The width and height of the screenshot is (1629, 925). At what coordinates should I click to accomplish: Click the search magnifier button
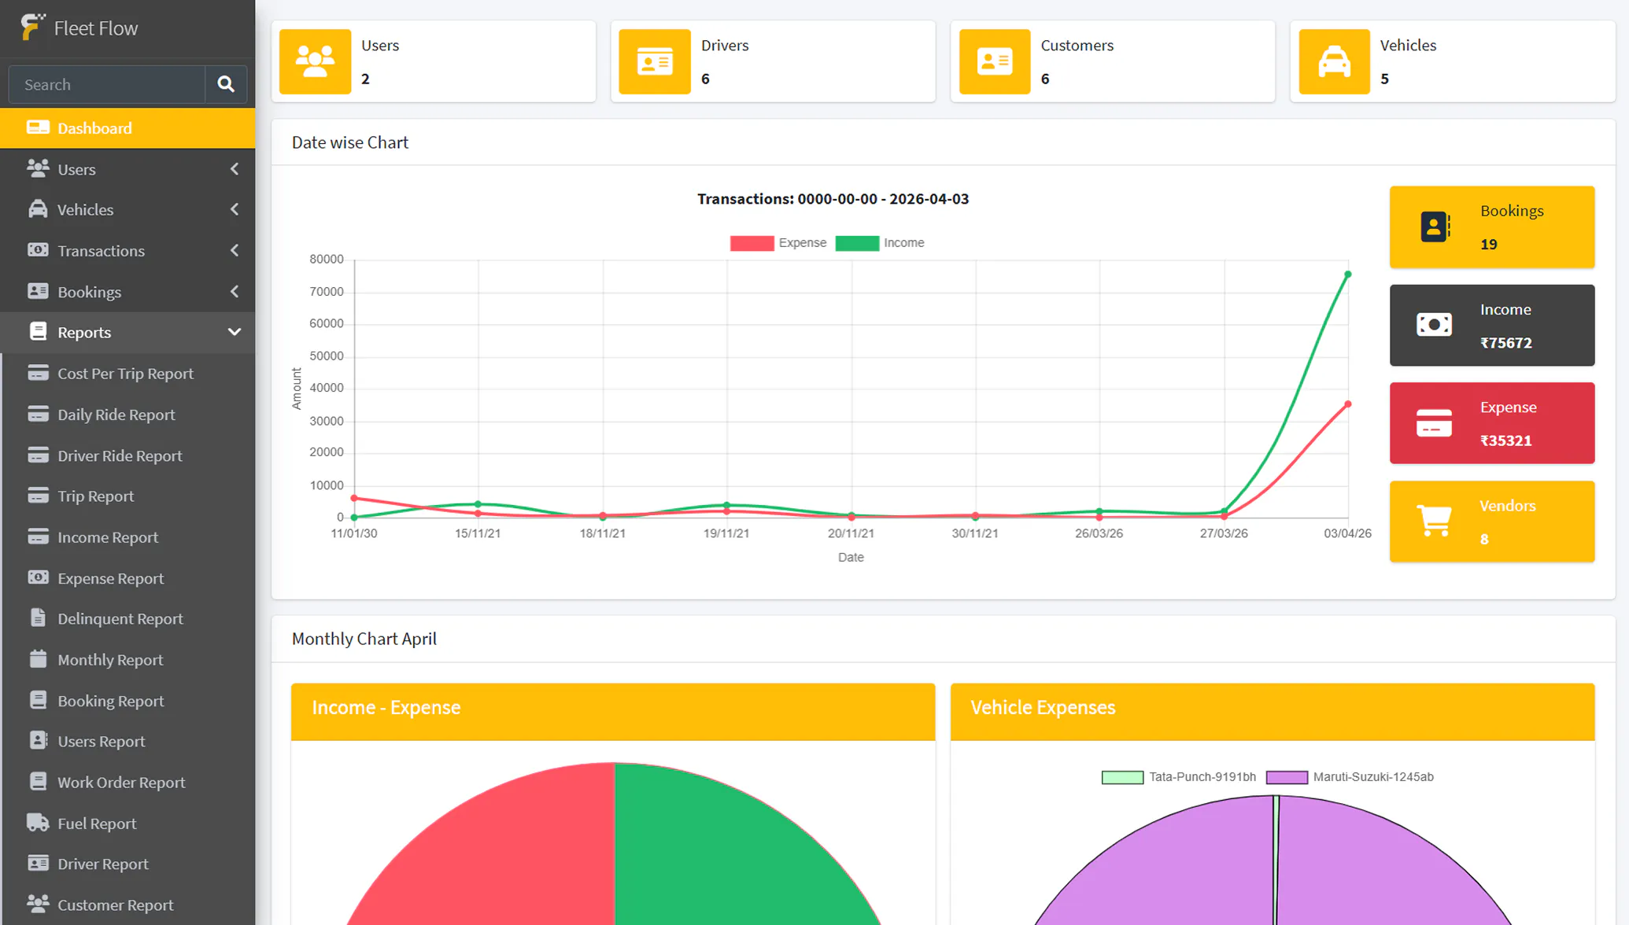226,84
